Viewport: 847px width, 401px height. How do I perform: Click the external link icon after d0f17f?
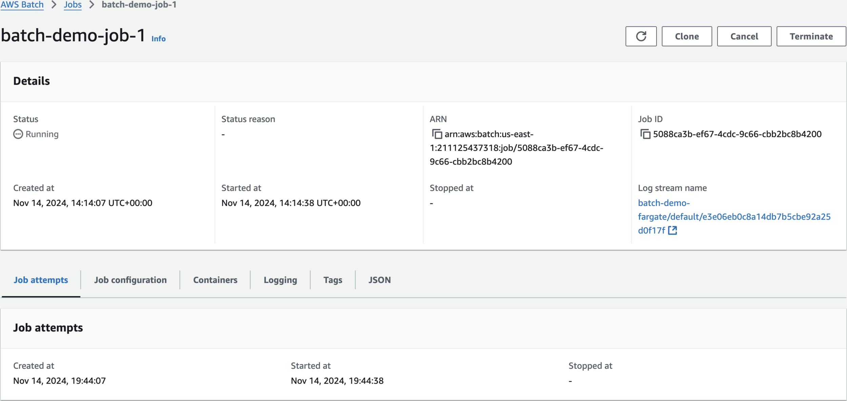[673, 230]
